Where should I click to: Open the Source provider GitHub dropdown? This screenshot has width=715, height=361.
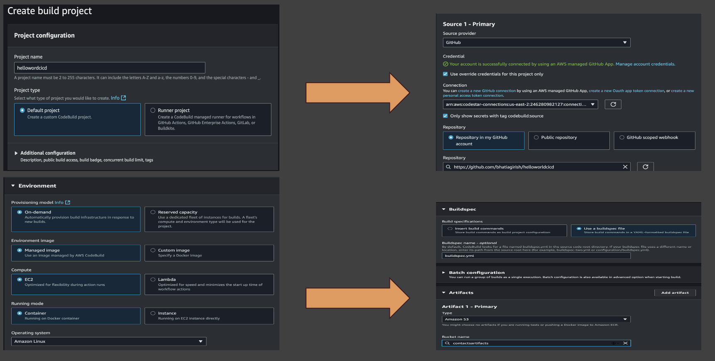536,42
